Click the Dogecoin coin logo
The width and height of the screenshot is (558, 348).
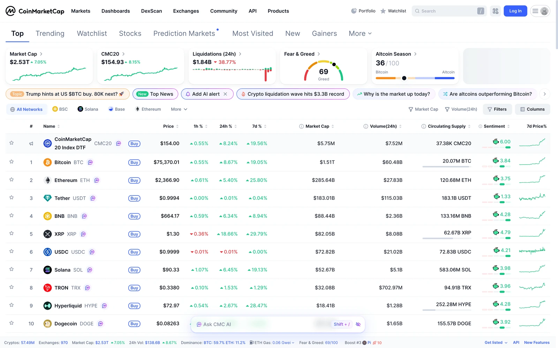47,324
